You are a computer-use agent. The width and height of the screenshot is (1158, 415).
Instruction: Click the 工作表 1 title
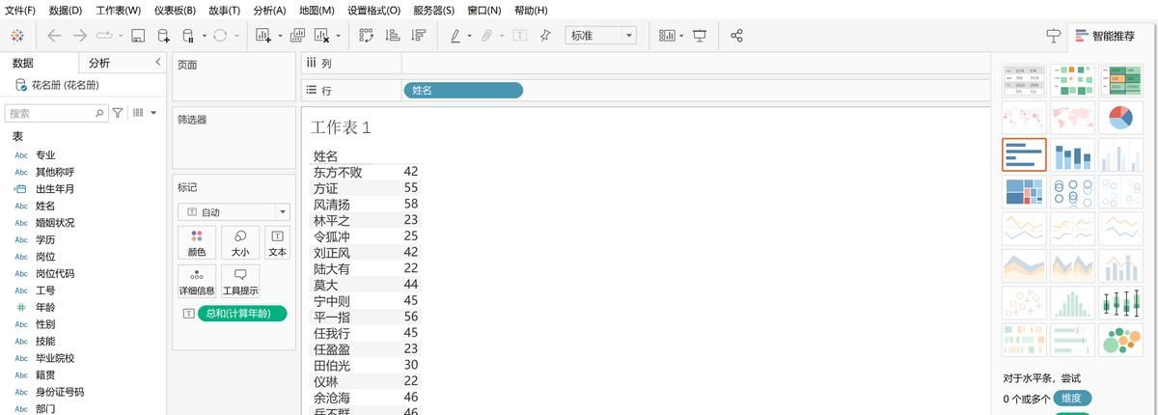341,127
